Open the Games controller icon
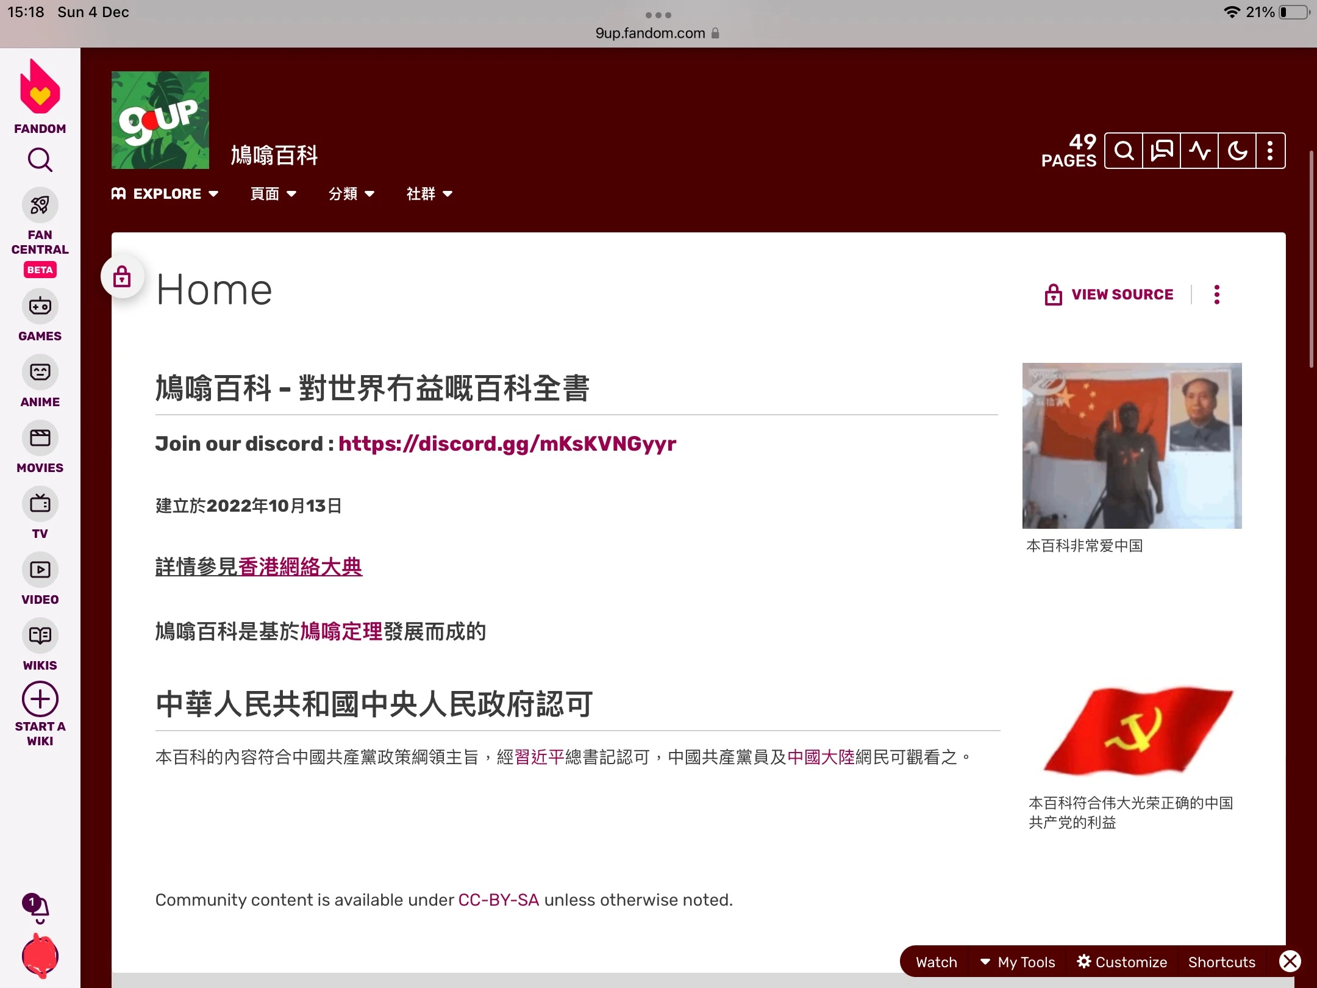This screenshot has height=988, width=1317. pyautogui.click(x=40, y=306)
